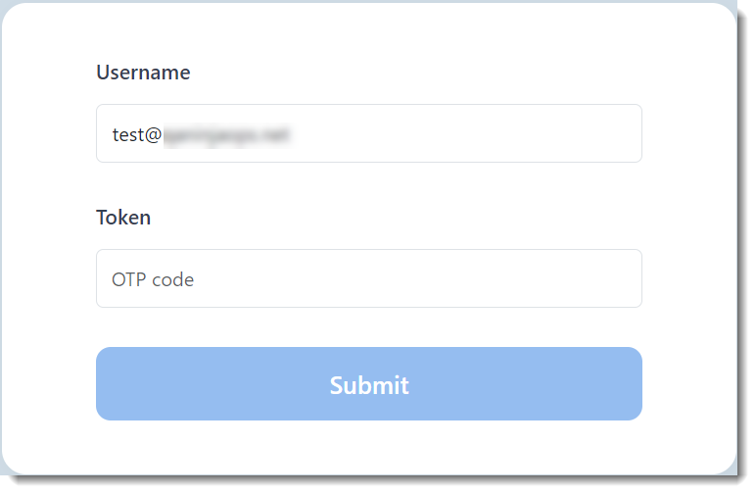Click the Username input field
The height and width of the screenshot is (494, 756).
(368, 133)
